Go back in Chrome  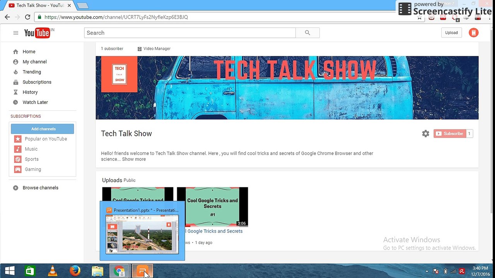(x=7, y=17)
